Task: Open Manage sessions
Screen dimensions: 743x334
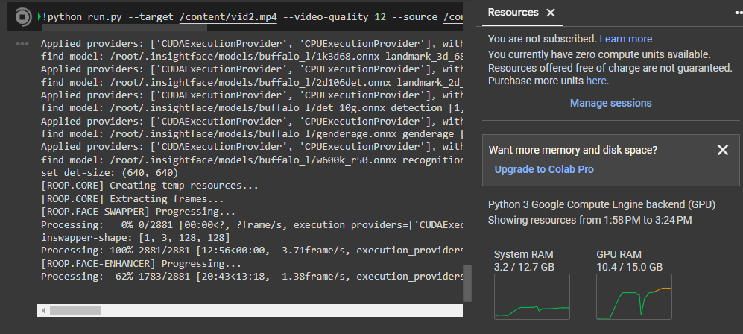Action: point(610,103)
